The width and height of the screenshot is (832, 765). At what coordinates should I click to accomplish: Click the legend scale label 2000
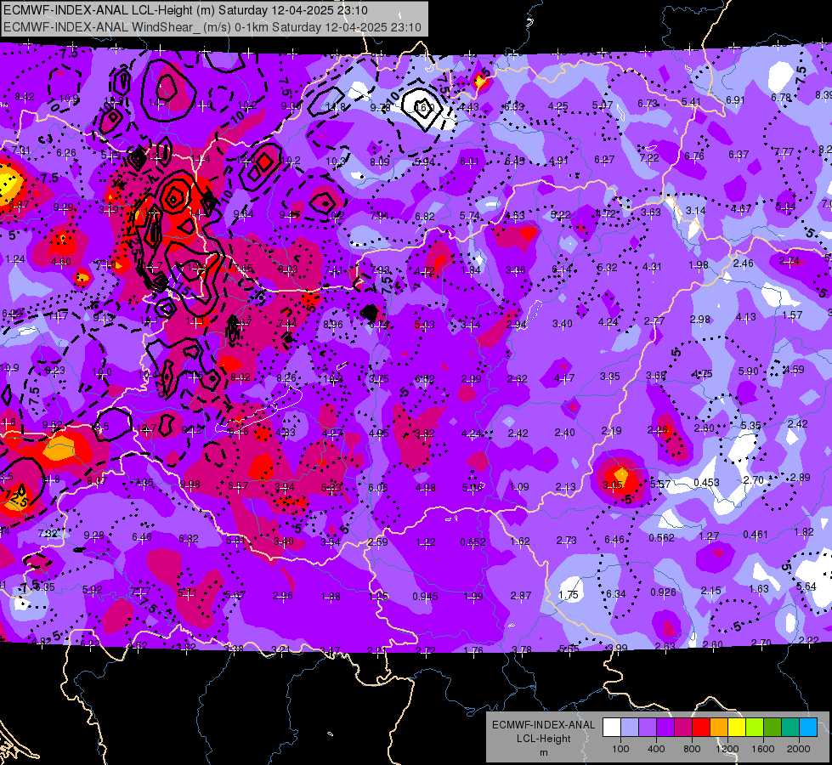pos(799,749)
